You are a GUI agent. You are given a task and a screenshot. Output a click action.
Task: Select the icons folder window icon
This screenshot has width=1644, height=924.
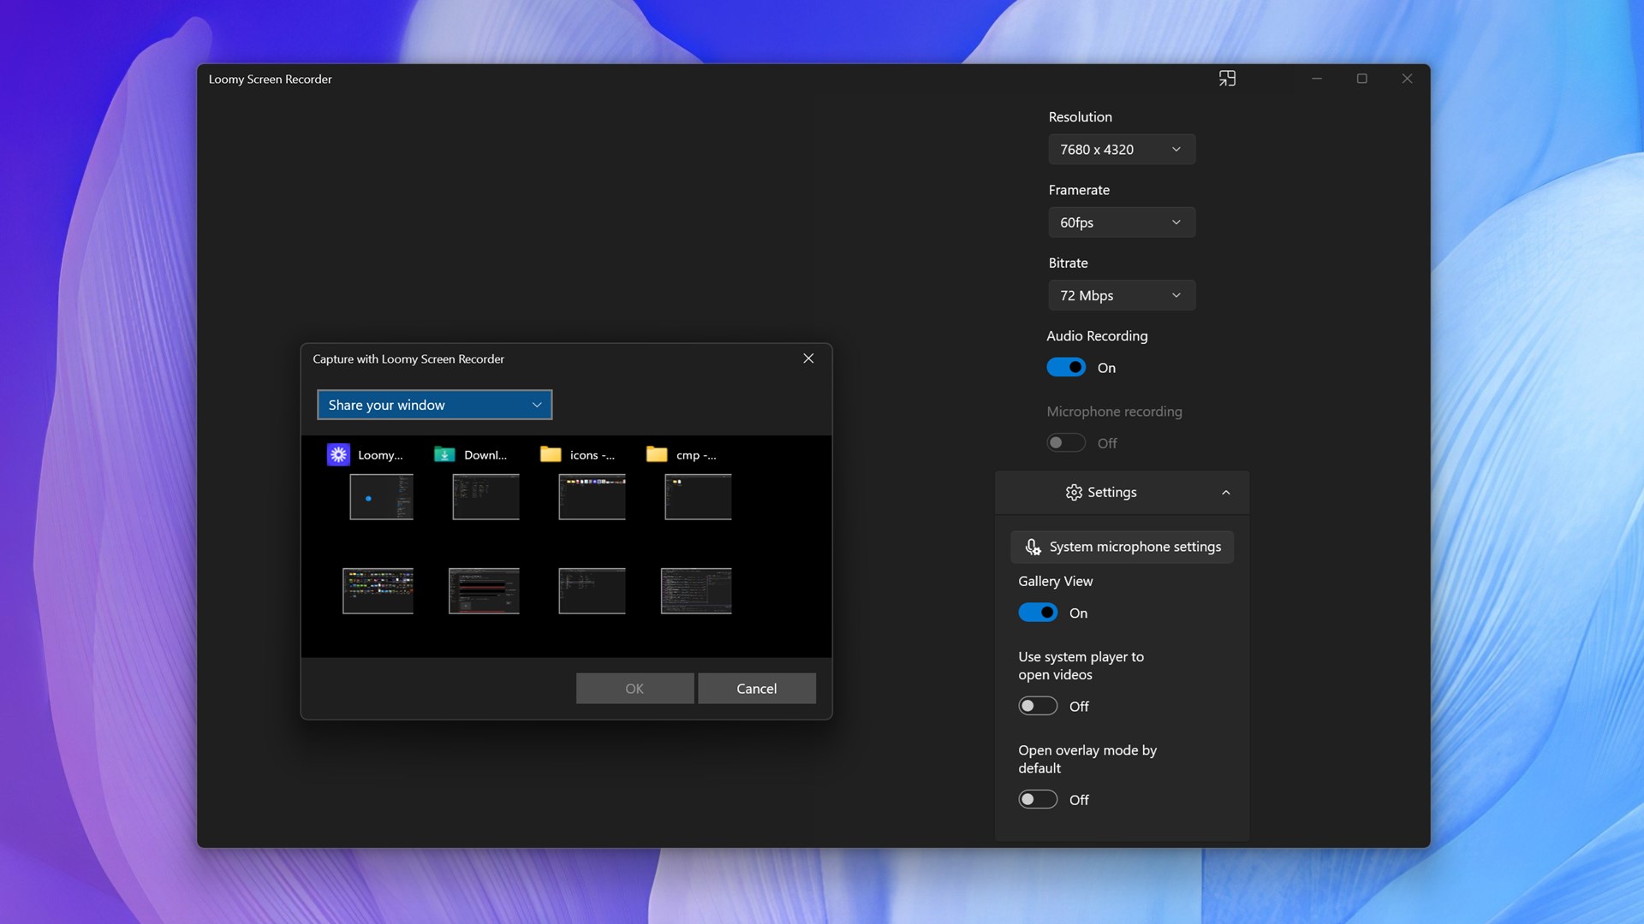pyautogui.click(x=551, y=454)
